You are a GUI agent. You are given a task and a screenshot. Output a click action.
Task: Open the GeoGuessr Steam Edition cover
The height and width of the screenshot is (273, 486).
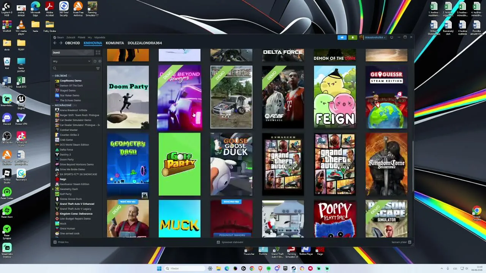click(x=387, y=97)
